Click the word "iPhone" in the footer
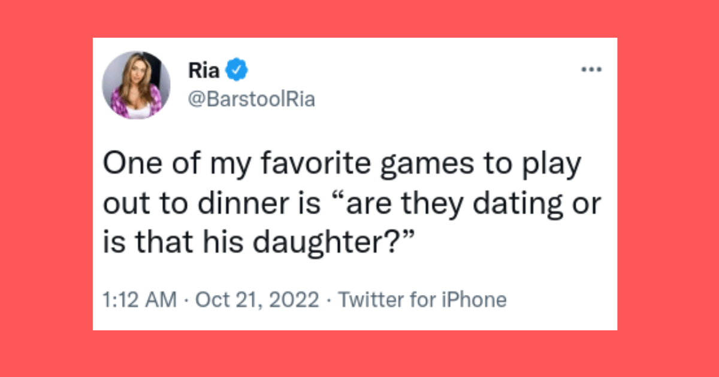Image resolution: width=719 pixels, height=377 pixels. pos(476,299)
